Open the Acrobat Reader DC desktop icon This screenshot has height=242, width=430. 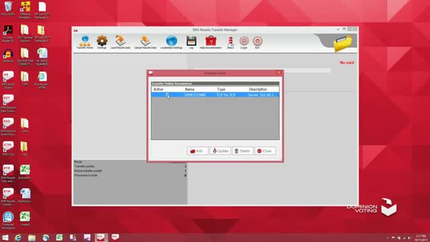pyautogui.click(x=8, y=34)
